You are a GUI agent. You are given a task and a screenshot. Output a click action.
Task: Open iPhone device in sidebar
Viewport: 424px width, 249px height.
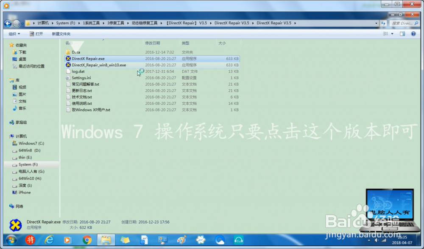click(x=22, y=192)
